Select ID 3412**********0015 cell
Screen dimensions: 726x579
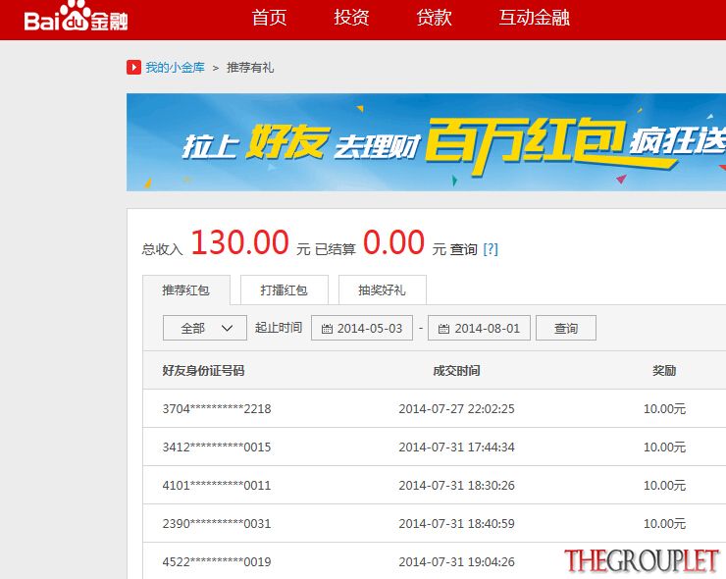tap(217, 447)
